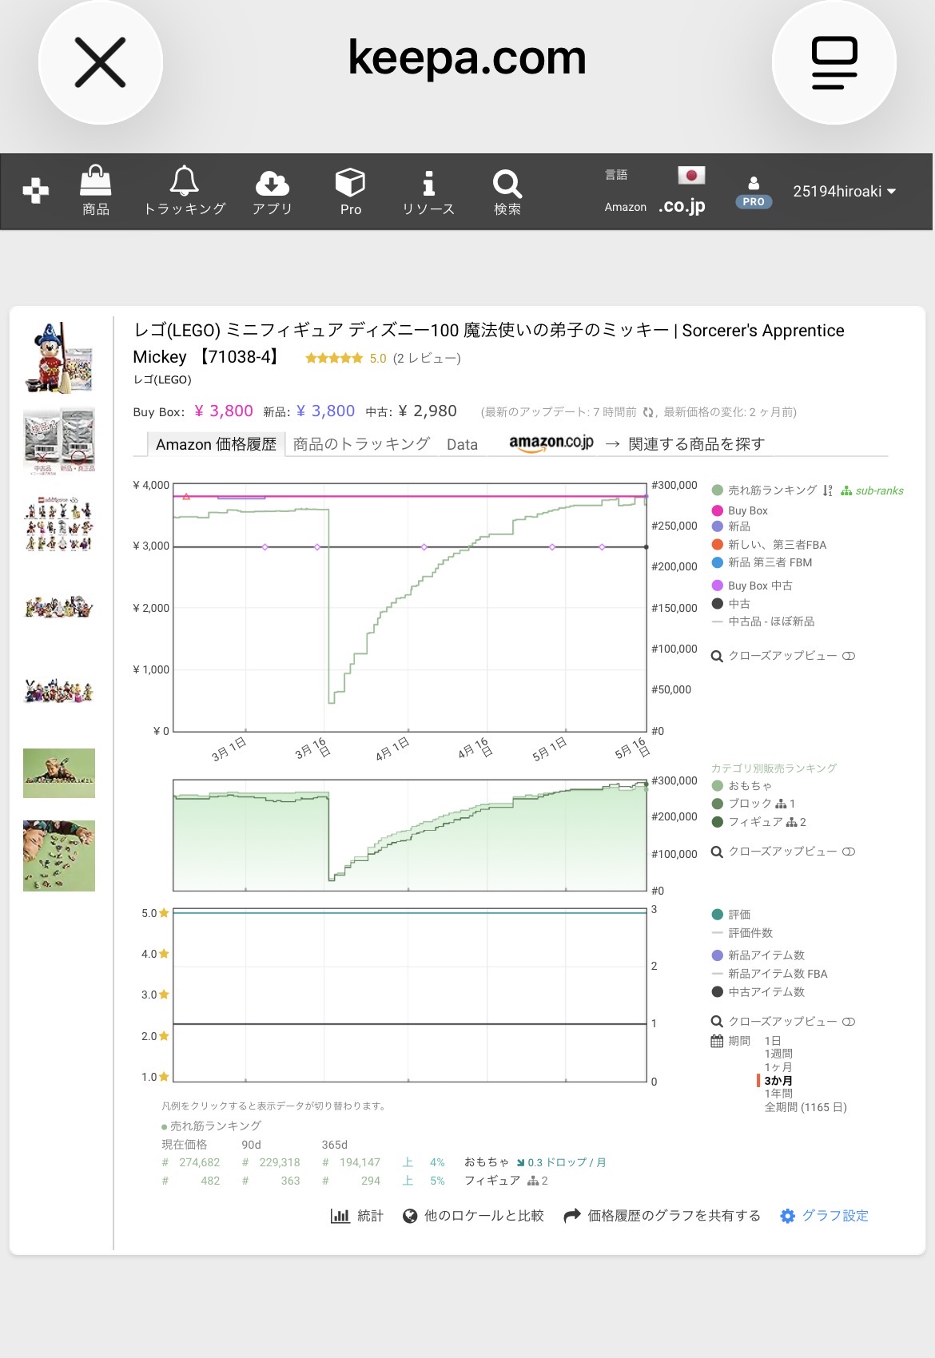
Task: Toggle 新品アイテム数 legend series
Action: [x=758, y=955]
